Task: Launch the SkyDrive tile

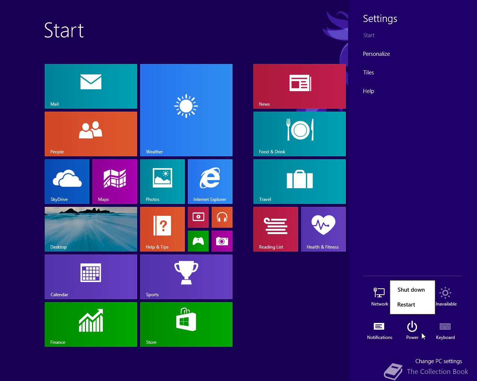Action: tap(67, 182)
